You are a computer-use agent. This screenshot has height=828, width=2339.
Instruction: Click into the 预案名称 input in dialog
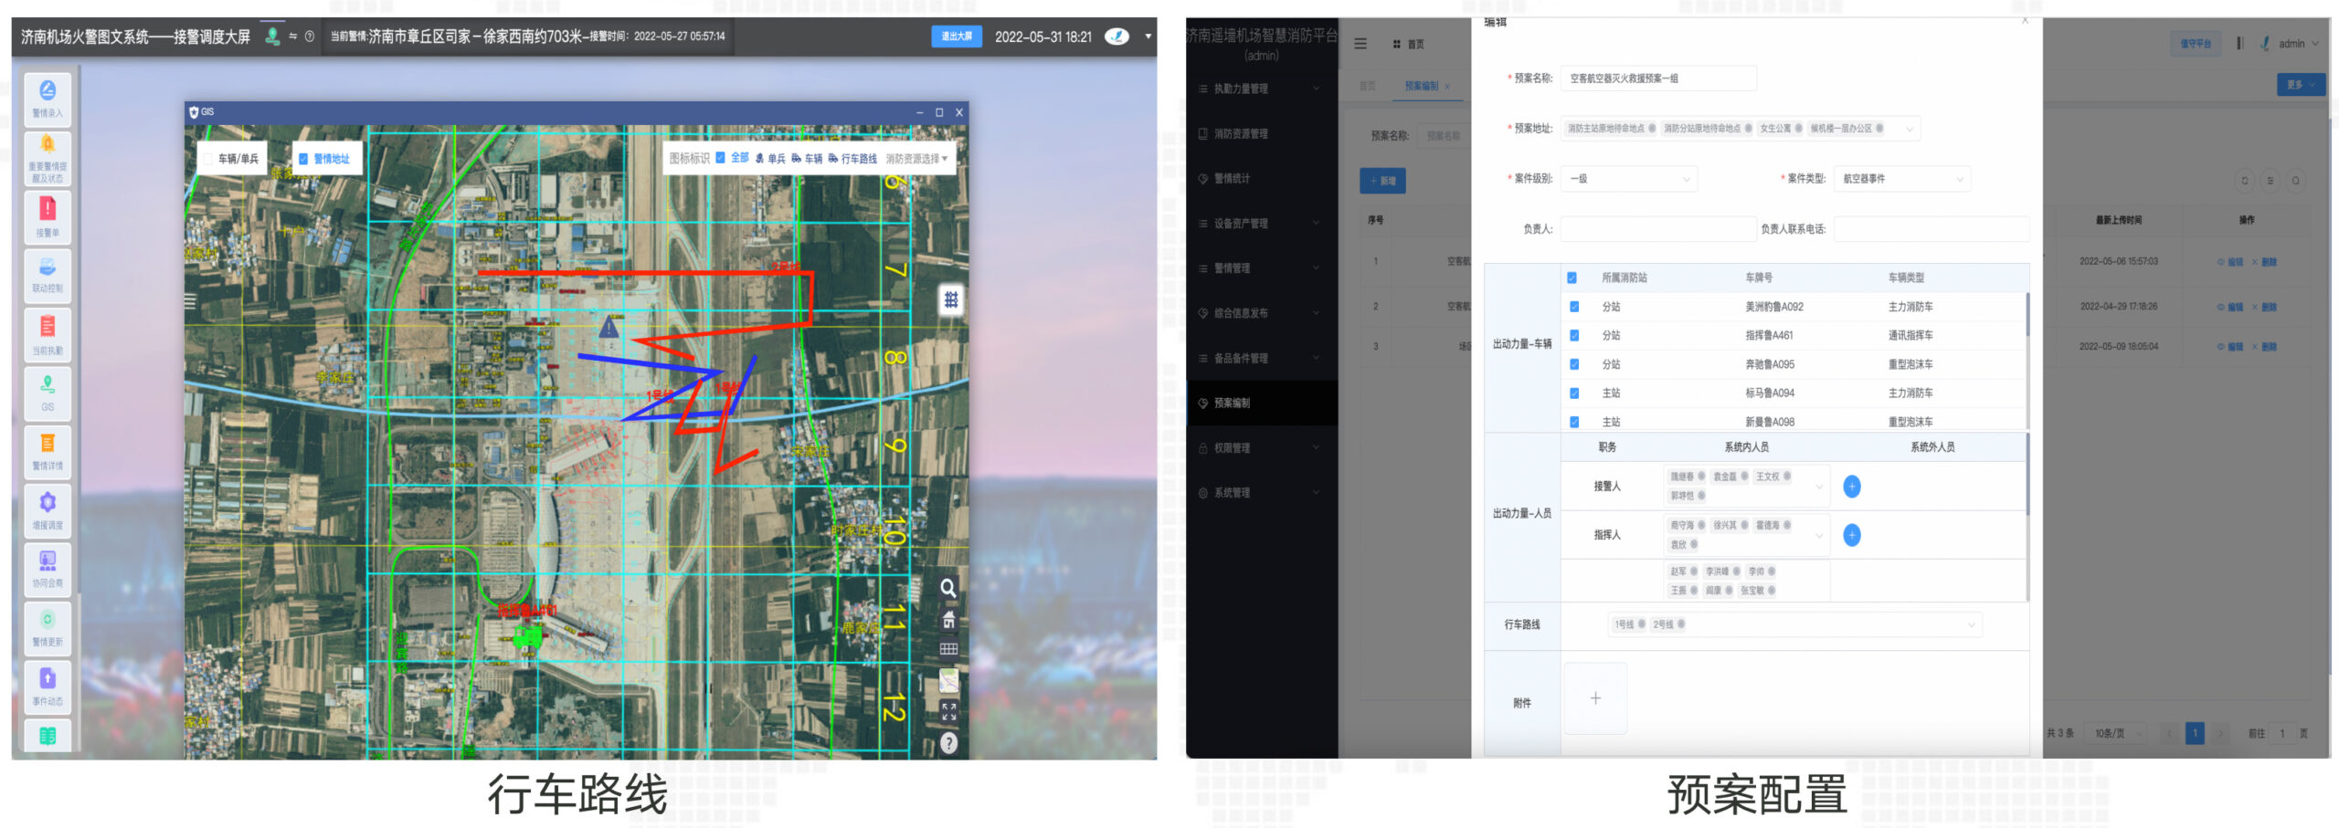point(1658,79)
